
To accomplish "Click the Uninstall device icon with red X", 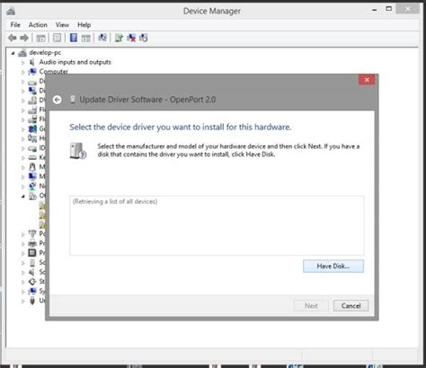I will (x=131, y=38).
